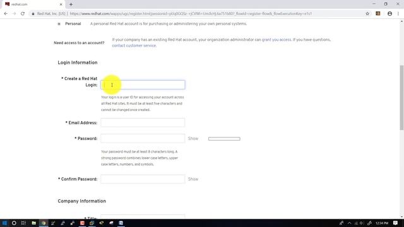Open the browser extension icon beside the star
404x227 pixels.
(x=378, y=14)
